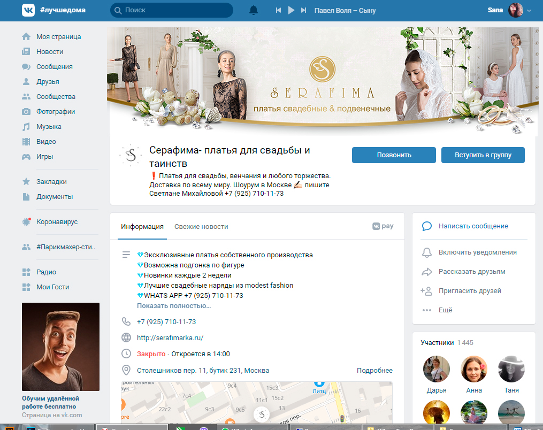
Task: Focus the Поиск search field
Action: [171, 10]
